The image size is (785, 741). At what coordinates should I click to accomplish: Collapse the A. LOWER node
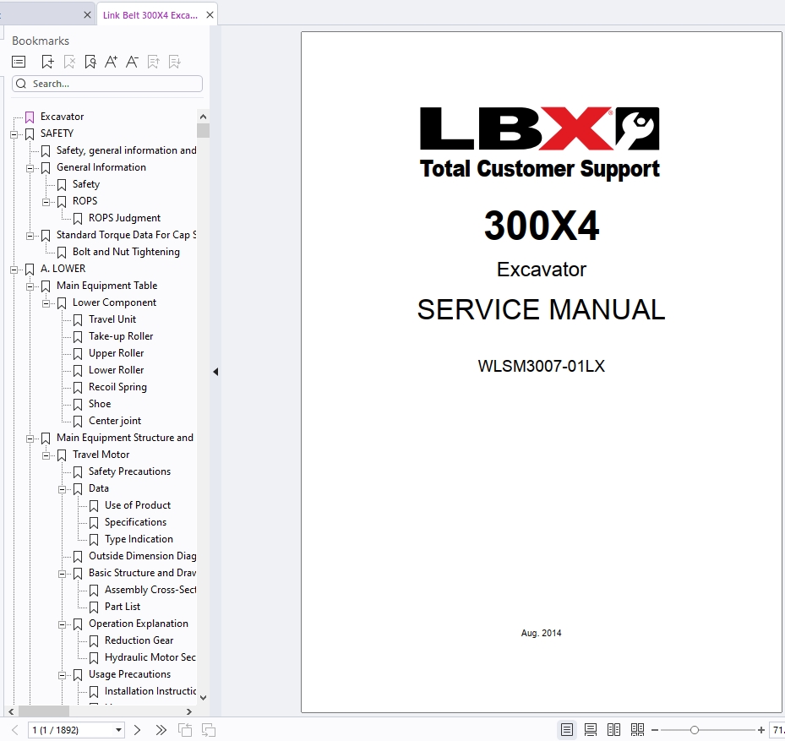14,270
